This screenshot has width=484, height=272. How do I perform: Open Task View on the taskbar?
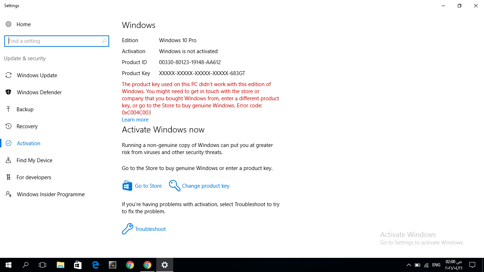(x=43, y=265)
